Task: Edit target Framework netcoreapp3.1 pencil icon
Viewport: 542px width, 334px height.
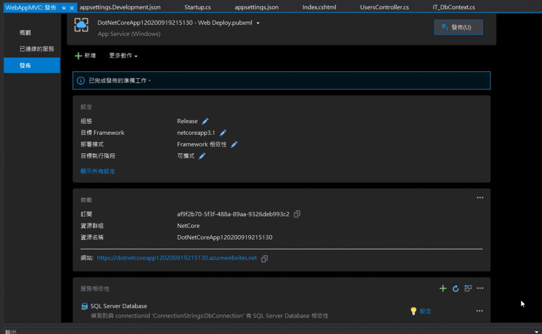Action: pyautogui.click(x=223, y=133)
